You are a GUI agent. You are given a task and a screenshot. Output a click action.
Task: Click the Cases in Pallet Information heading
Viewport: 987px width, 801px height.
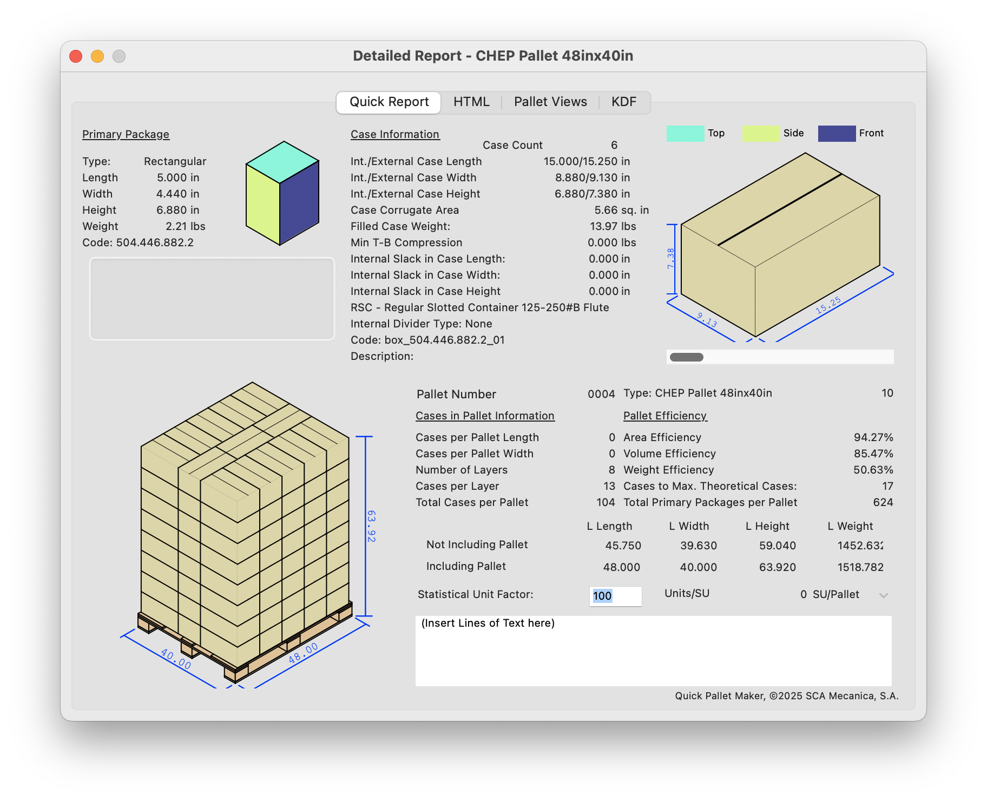pyautogui.click(x=485, y=416)
